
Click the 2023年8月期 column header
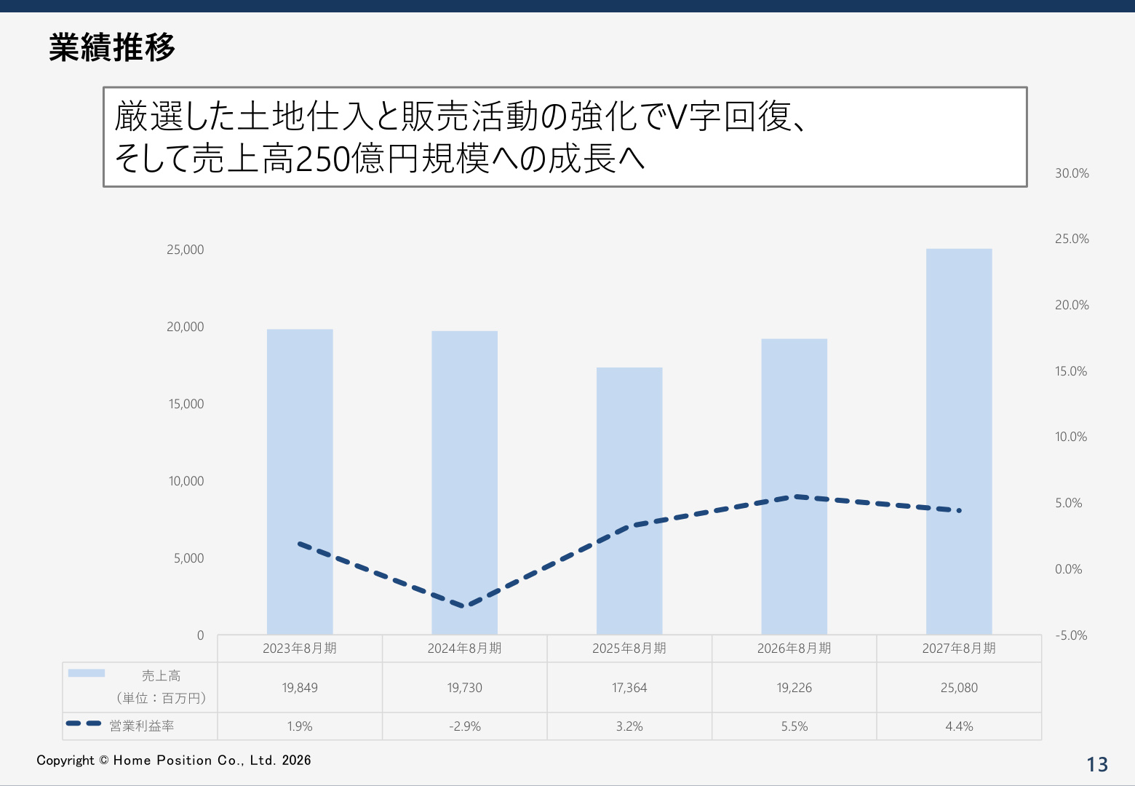click(x=300, y=648)
